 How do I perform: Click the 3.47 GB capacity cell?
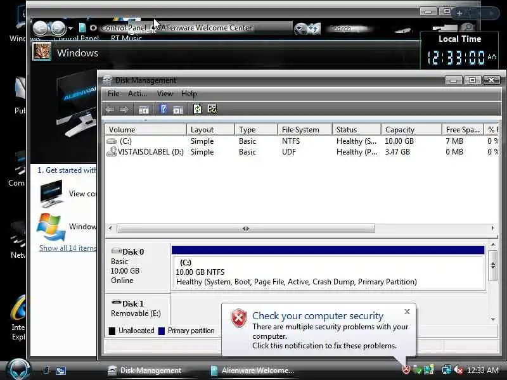(397, 152)
